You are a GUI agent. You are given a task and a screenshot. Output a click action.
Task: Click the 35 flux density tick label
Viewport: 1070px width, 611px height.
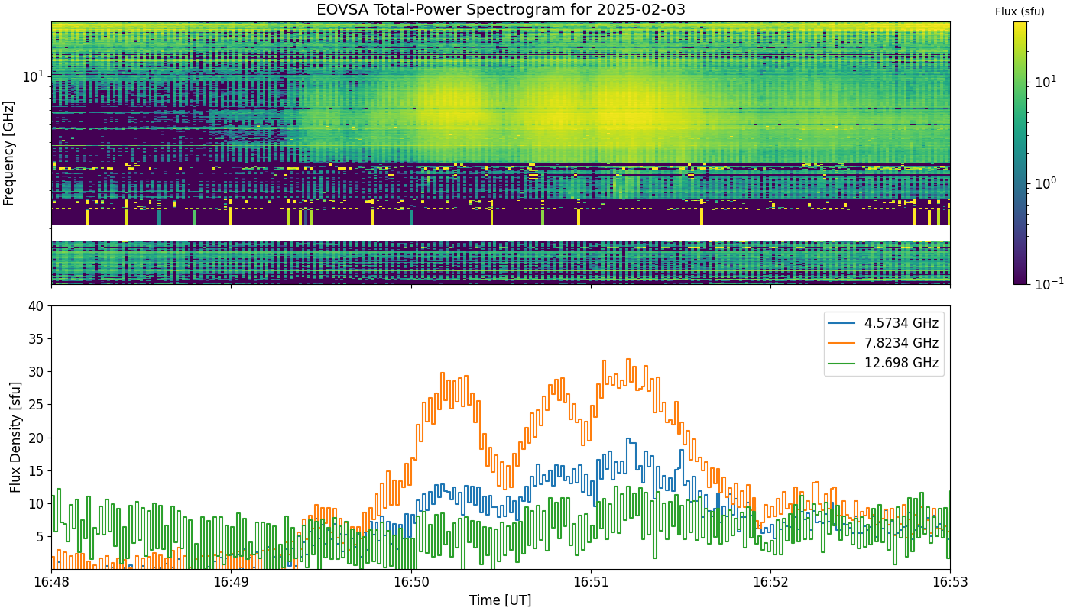click(x=36, y=339)
